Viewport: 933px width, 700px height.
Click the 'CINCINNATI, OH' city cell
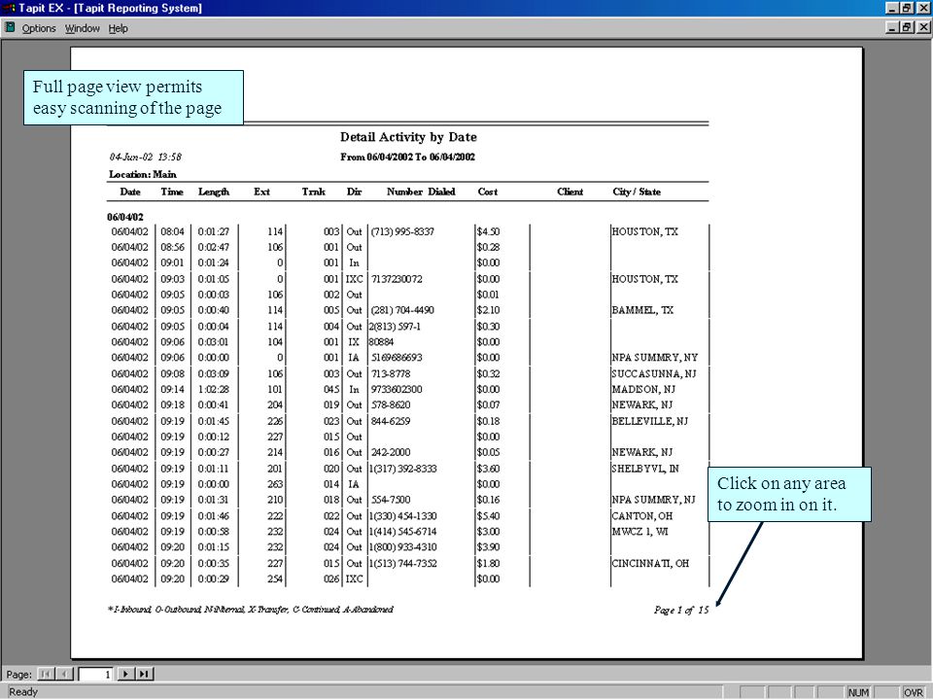(650, 563)
